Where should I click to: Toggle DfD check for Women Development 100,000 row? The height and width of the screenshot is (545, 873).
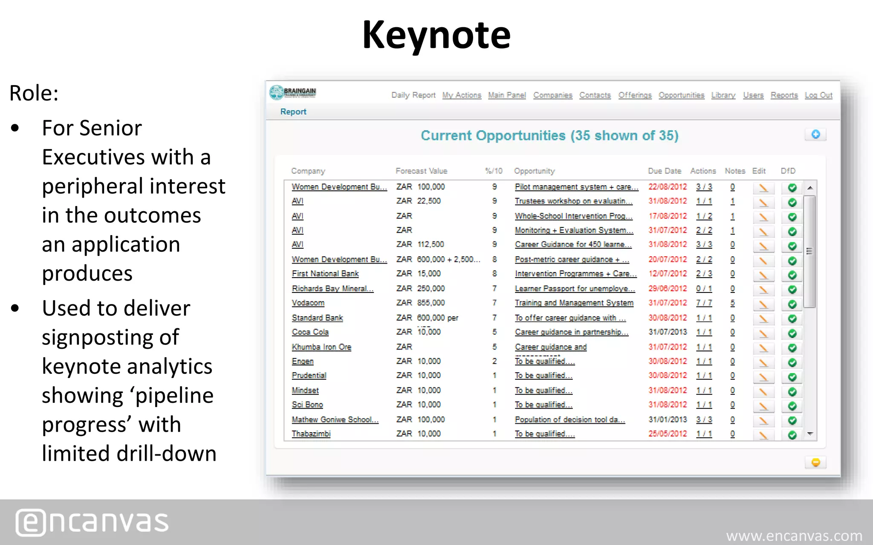(x=792, y=188)
